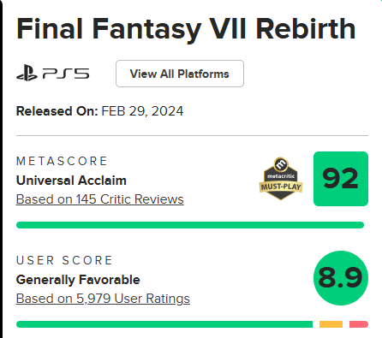Open Based on 145 Critic Reviews link
This screenshot has width=382, height=338.
point(100,199)
